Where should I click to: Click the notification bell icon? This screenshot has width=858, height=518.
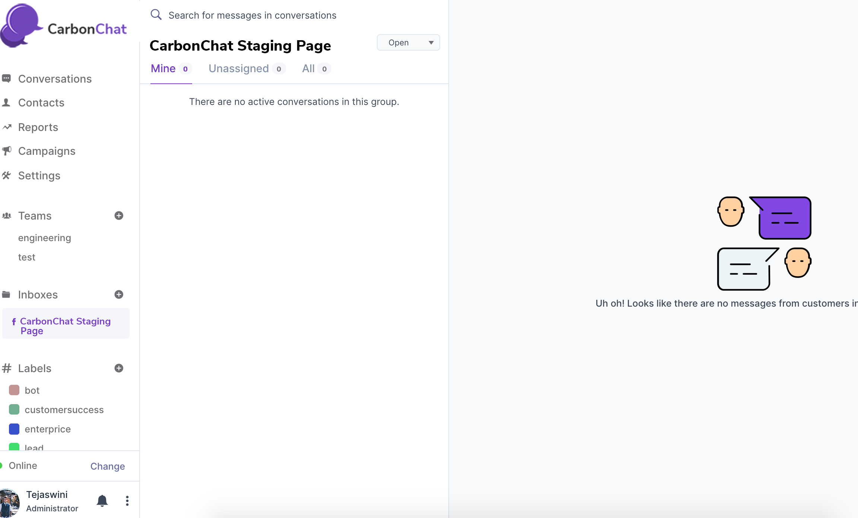tap(102, 501)
